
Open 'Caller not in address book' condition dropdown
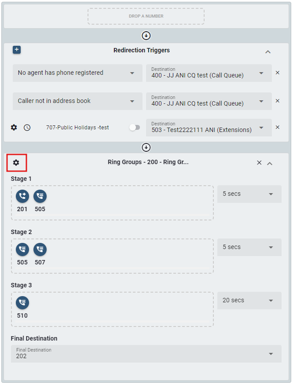tap(77, 101)
